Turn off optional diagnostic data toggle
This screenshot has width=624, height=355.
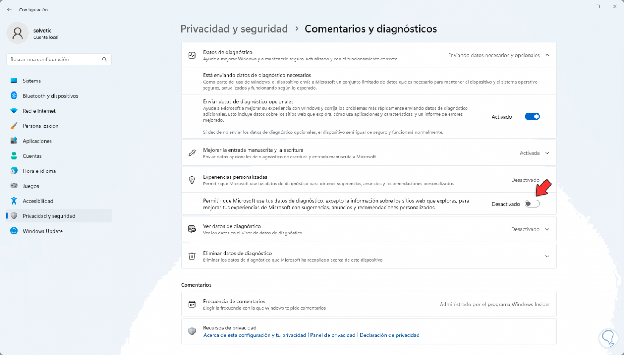coord(532,117)
